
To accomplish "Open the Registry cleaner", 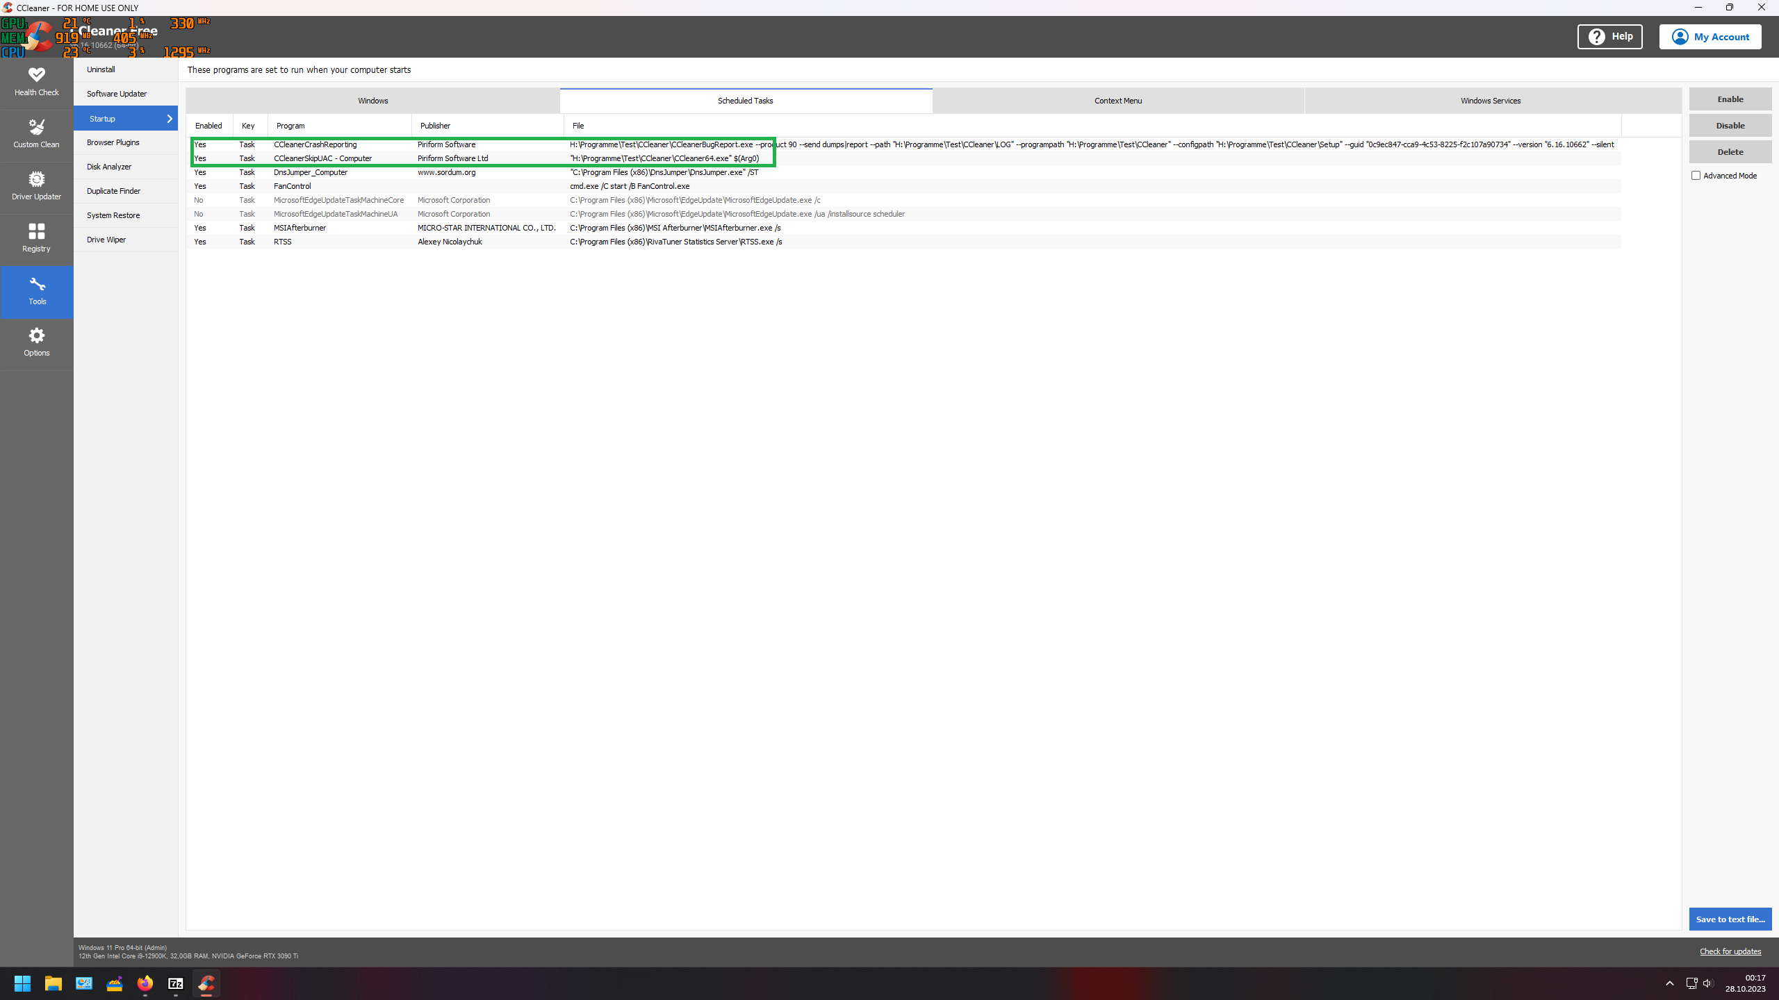I will coord(36,238).
